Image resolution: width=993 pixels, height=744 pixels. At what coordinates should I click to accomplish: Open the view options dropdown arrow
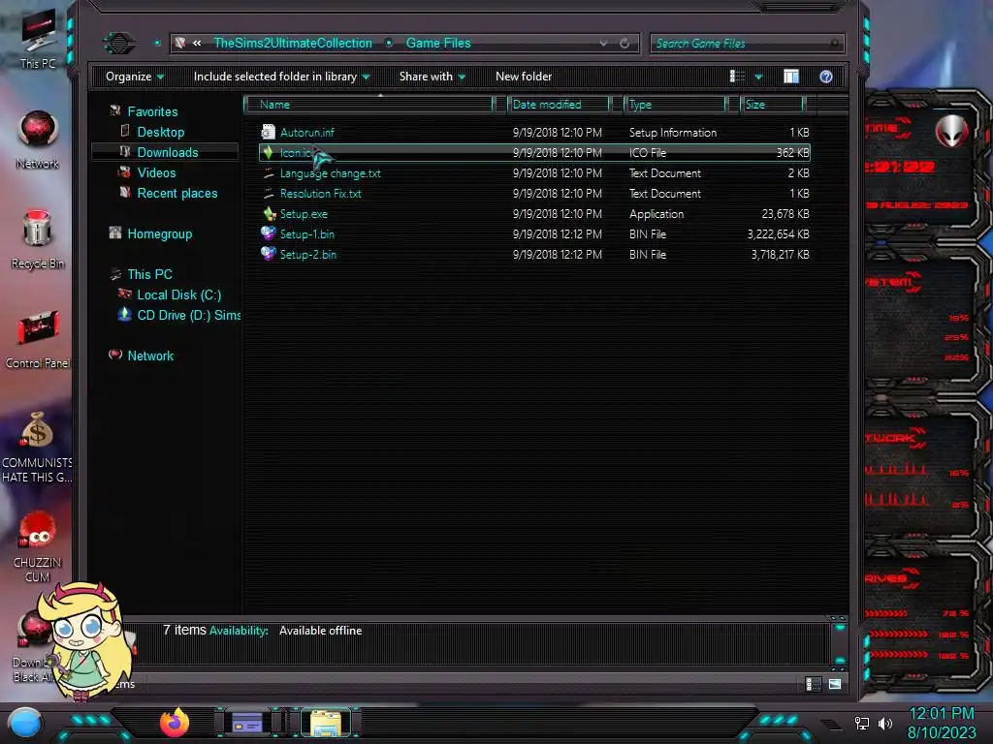tap(758, 77)
